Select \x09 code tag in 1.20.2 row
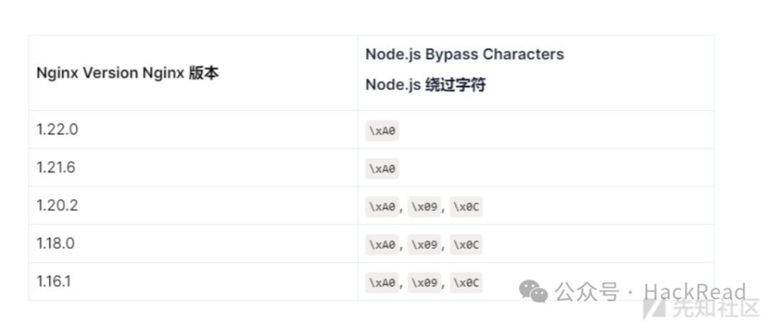 [424, 207]
